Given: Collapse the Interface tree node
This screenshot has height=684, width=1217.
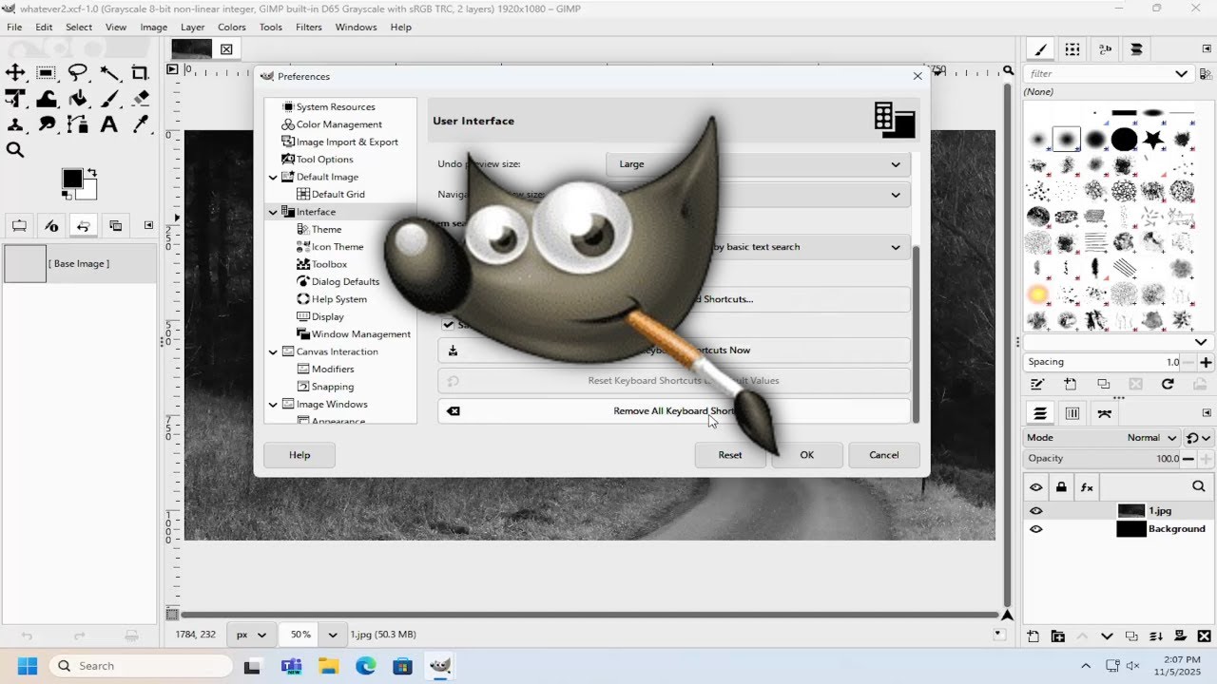Looking at the screenshot, I should [273, 212].
